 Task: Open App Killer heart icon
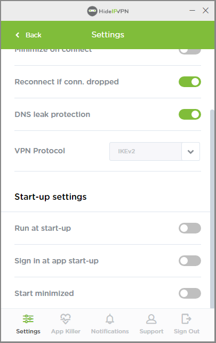point(66,319)
